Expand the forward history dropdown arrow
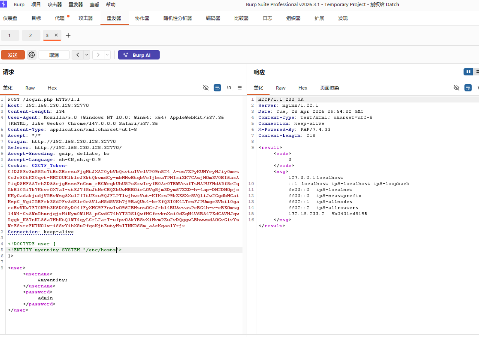This screenshot has width=479, height=337. pyautogui.click(x=107, y=55)
